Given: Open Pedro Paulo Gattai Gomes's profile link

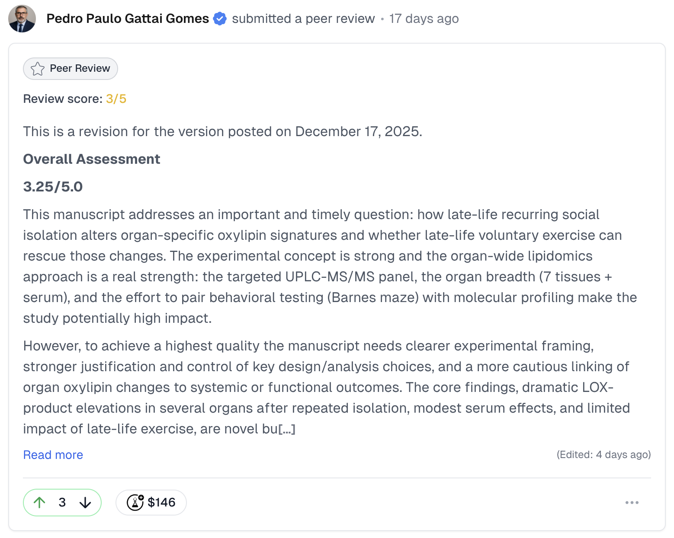Looking at the screenshot, I should (x=128, y=19).
